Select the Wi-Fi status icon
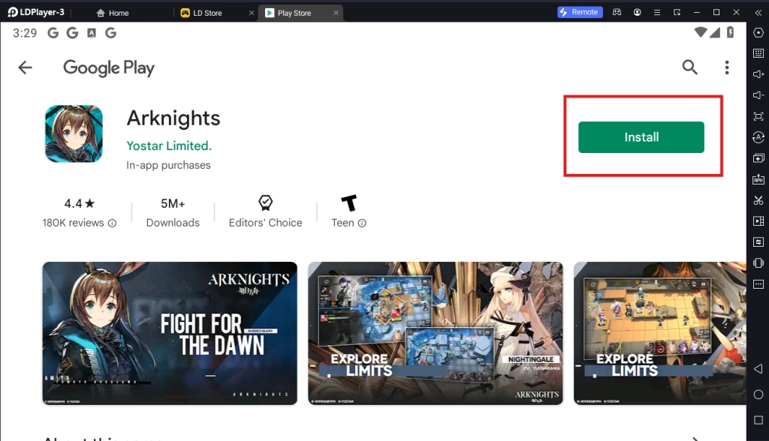 [701, 32]
